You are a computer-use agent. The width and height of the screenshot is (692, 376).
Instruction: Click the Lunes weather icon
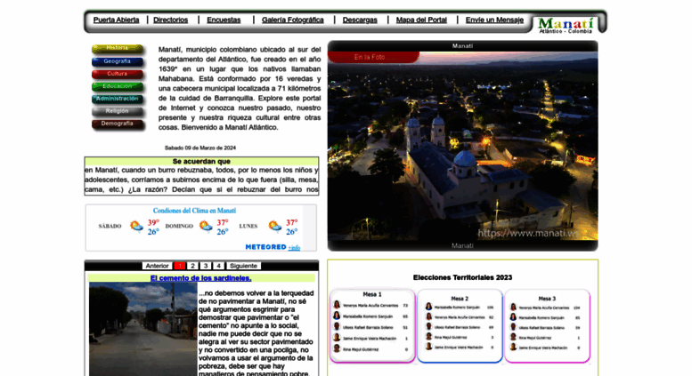[275, 227]
